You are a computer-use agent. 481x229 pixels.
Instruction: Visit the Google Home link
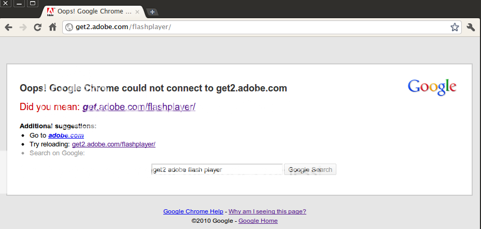pos(258,221)
